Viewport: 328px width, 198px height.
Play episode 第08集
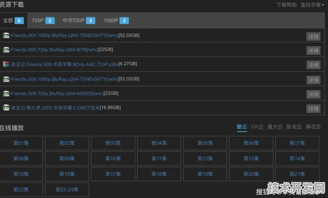point(21,159)
